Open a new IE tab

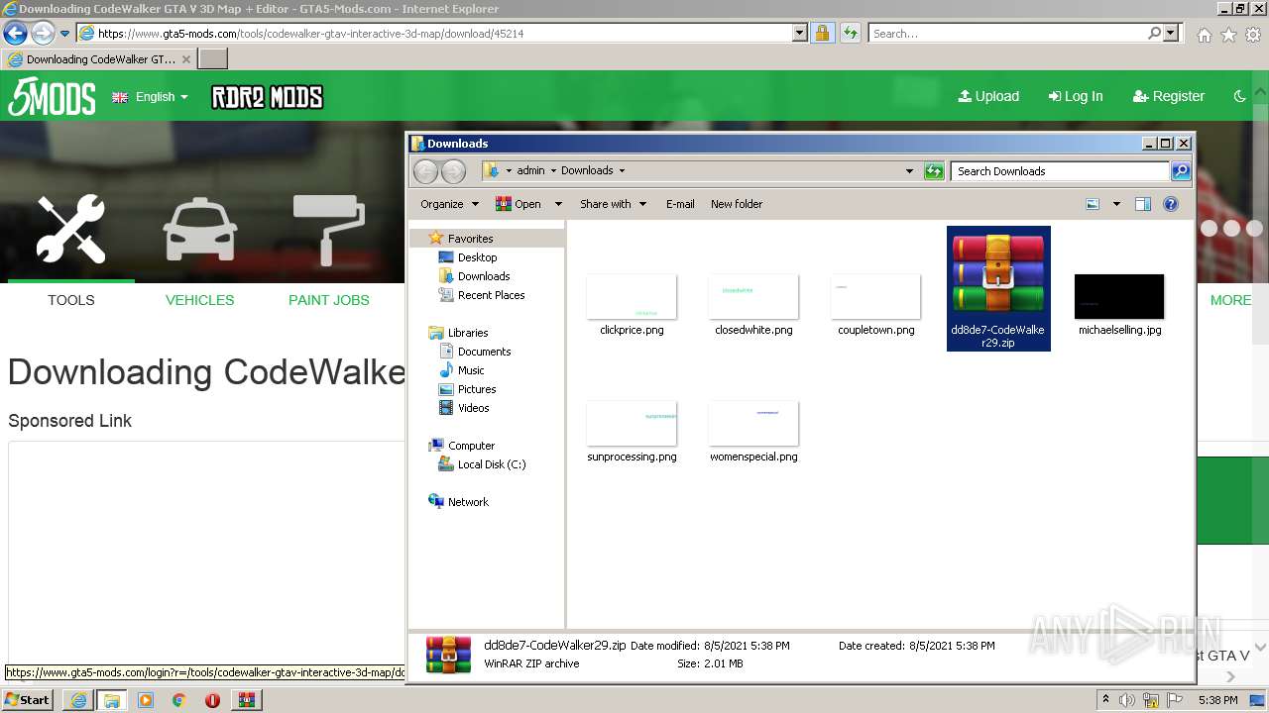click(213, 59)
